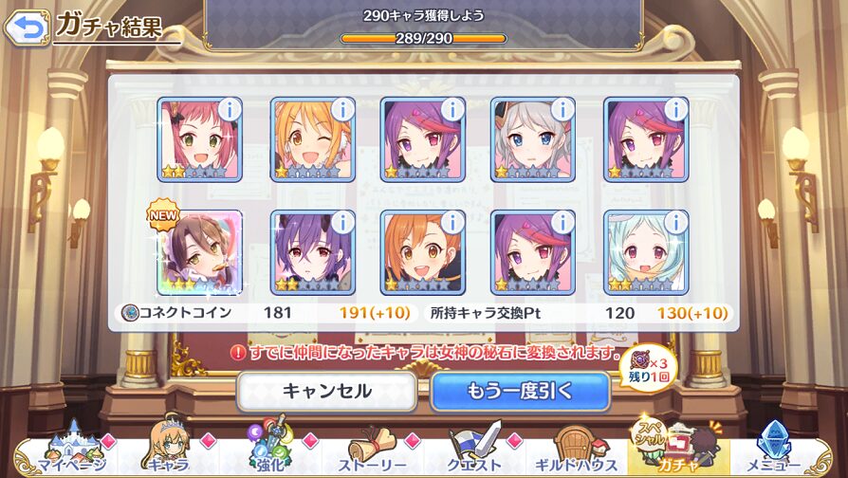848x478 pixels.
Task: Open the メニュー crystal menu
Action: click(773, 450)
